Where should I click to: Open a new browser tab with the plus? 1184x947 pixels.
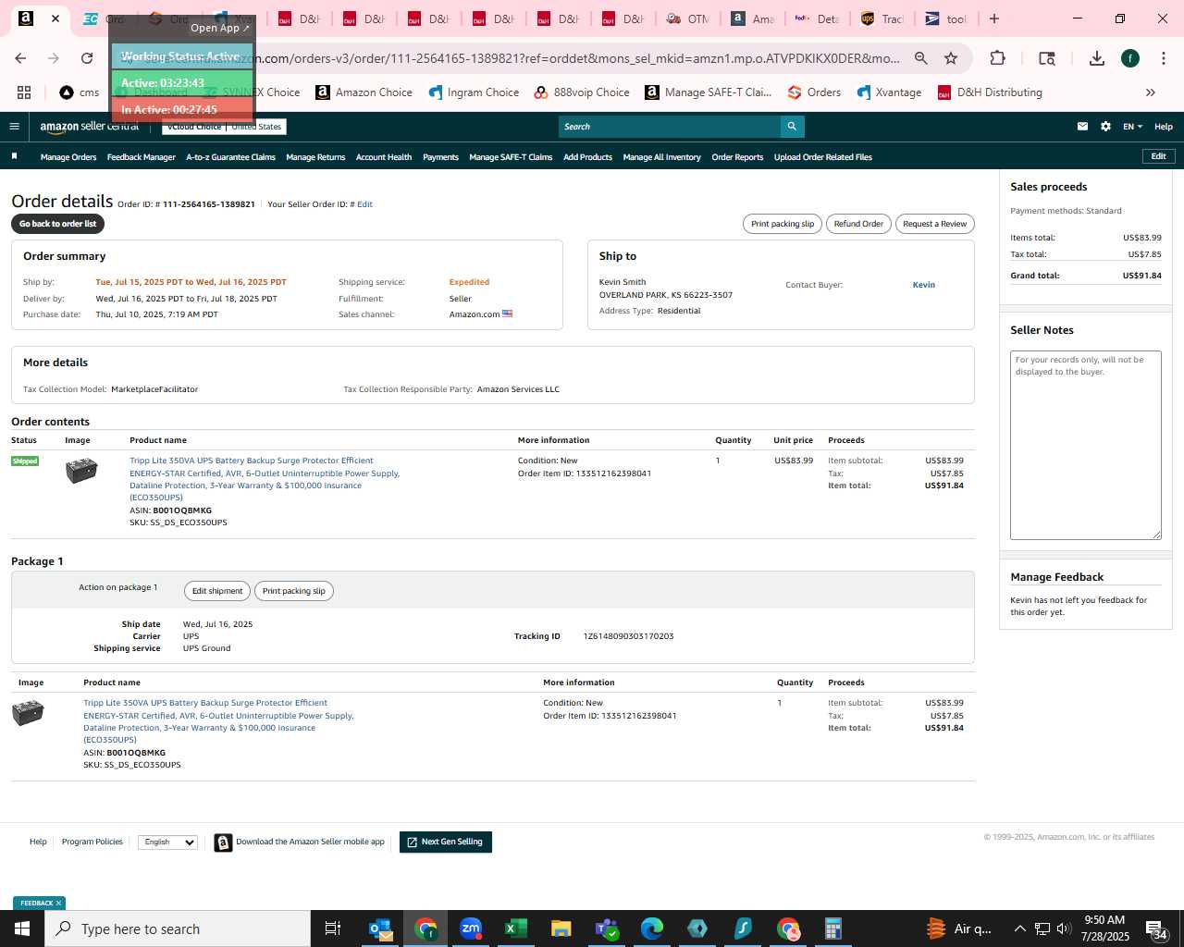[994, 18]
